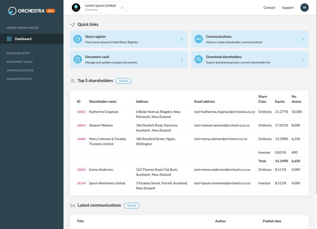Click address 186 Rosalind Street, Ngaio, Wellington
317x229 pixels.
click(x=156, y=141)
